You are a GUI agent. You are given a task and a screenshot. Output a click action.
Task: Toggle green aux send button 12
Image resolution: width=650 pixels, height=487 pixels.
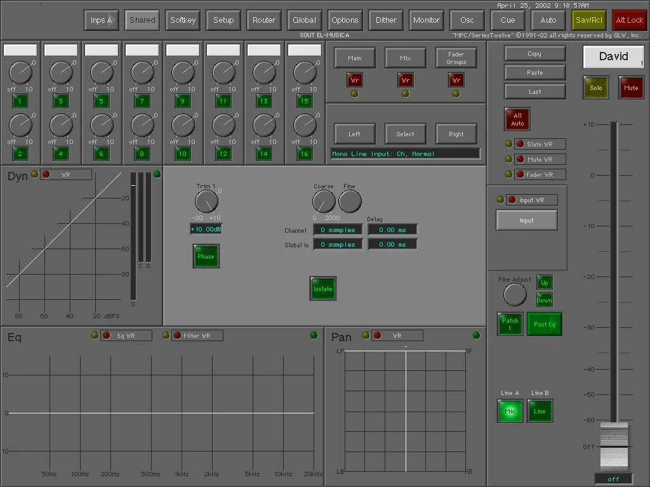[x=223, y=153]
